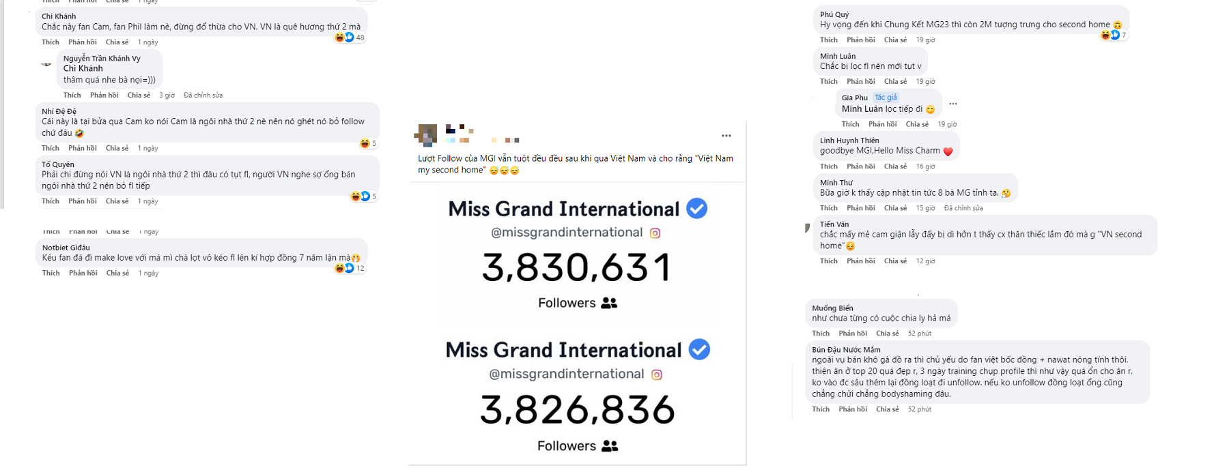Click the @missgrandinternational handle above 3,830,631
The width and height of the screenshot is (1229, 472).
pyautogui.click(x=567, y=233)
